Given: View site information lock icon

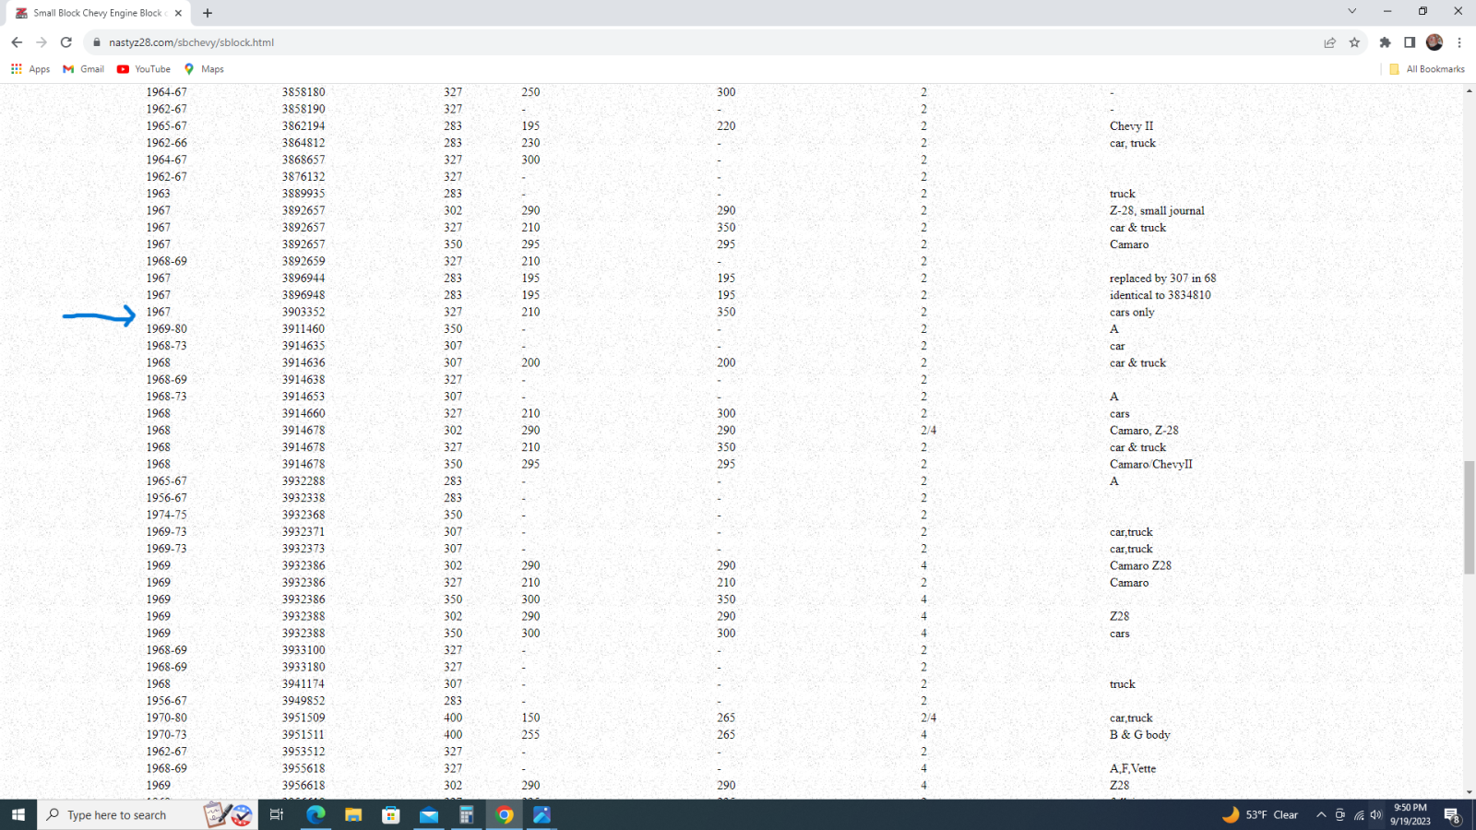Looking at the screenshot, I should pos(96,42).
